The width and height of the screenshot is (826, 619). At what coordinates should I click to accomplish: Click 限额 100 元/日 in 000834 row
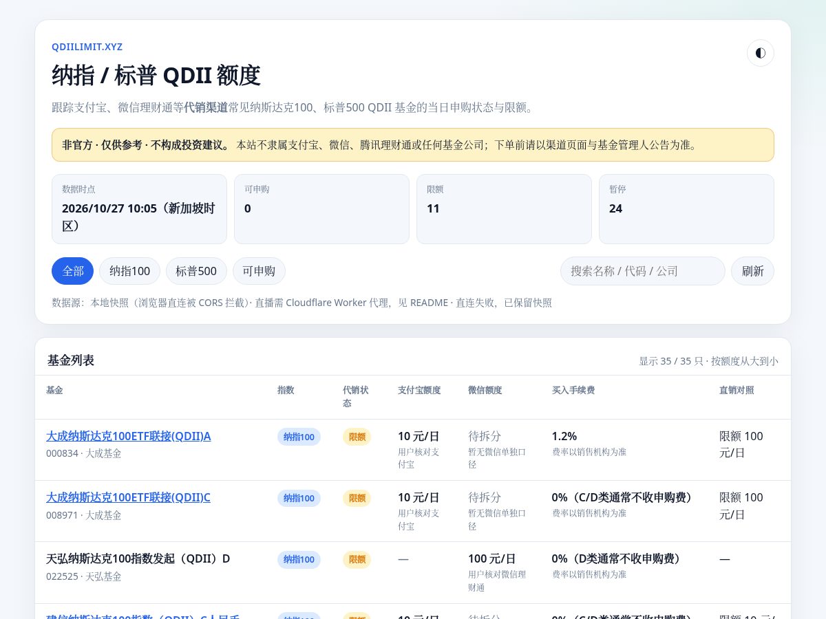pos(741,444)
